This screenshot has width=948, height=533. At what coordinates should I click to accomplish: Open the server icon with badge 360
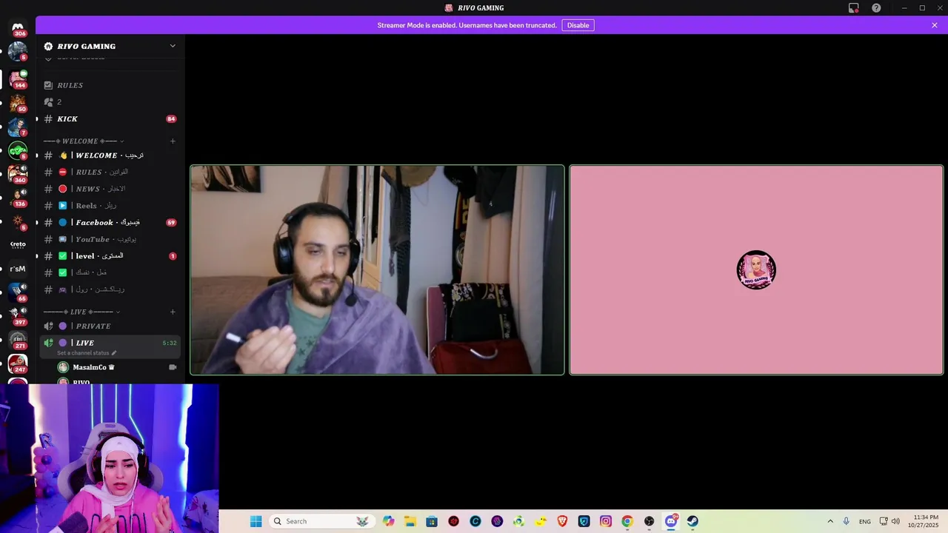point(18,174)
